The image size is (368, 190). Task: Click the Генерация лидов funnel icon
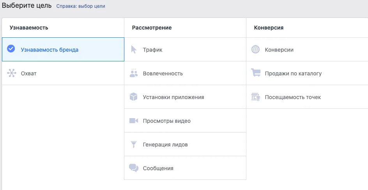click(x=134, y=145)
